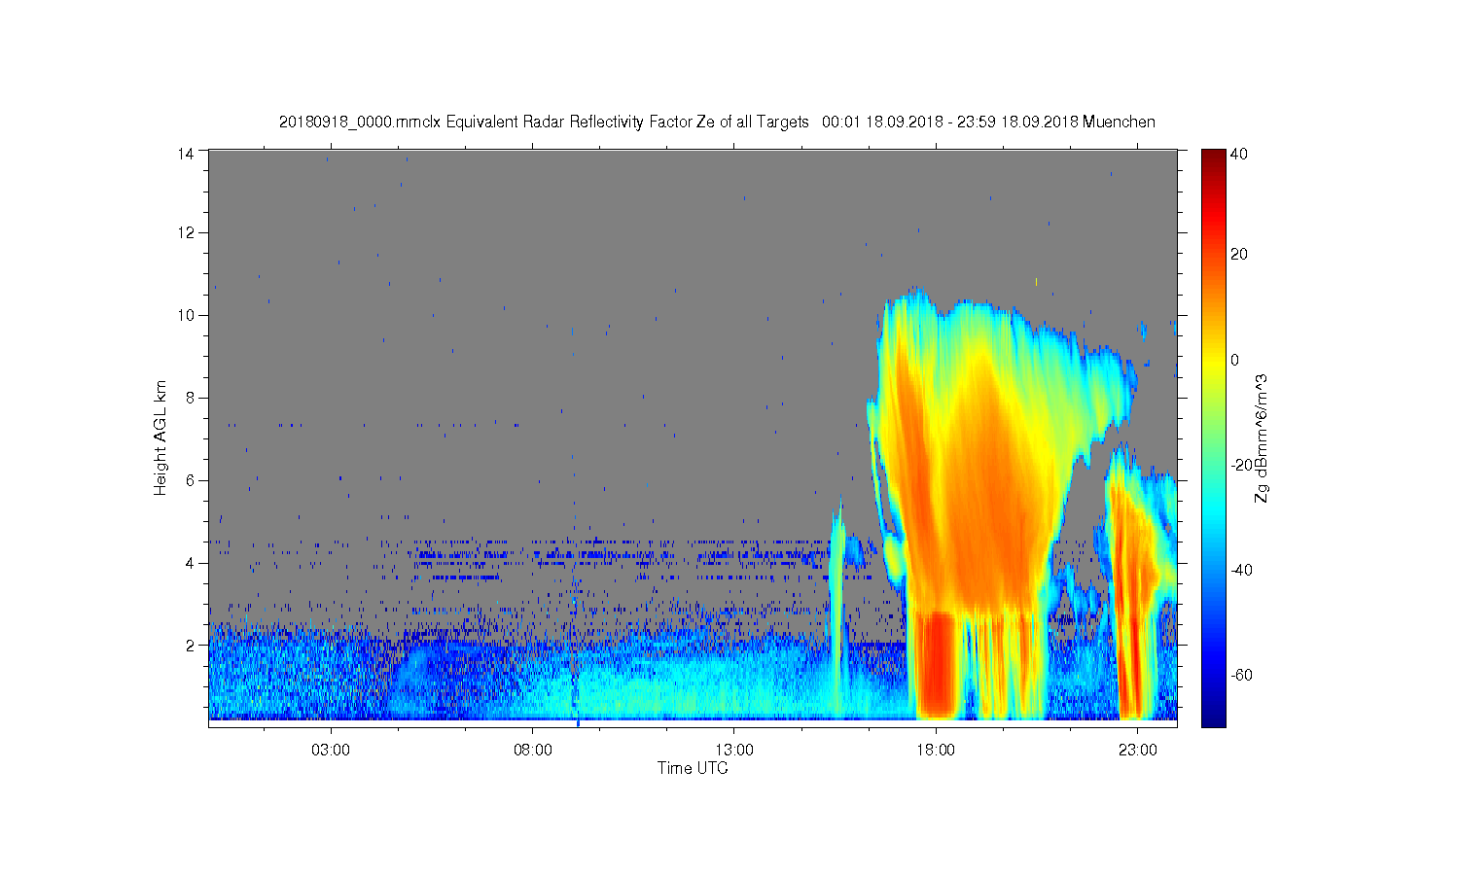Screen dimensions: 1459x875
Task: Click the colorbar value 40
Action: [x=1239, y=154]
